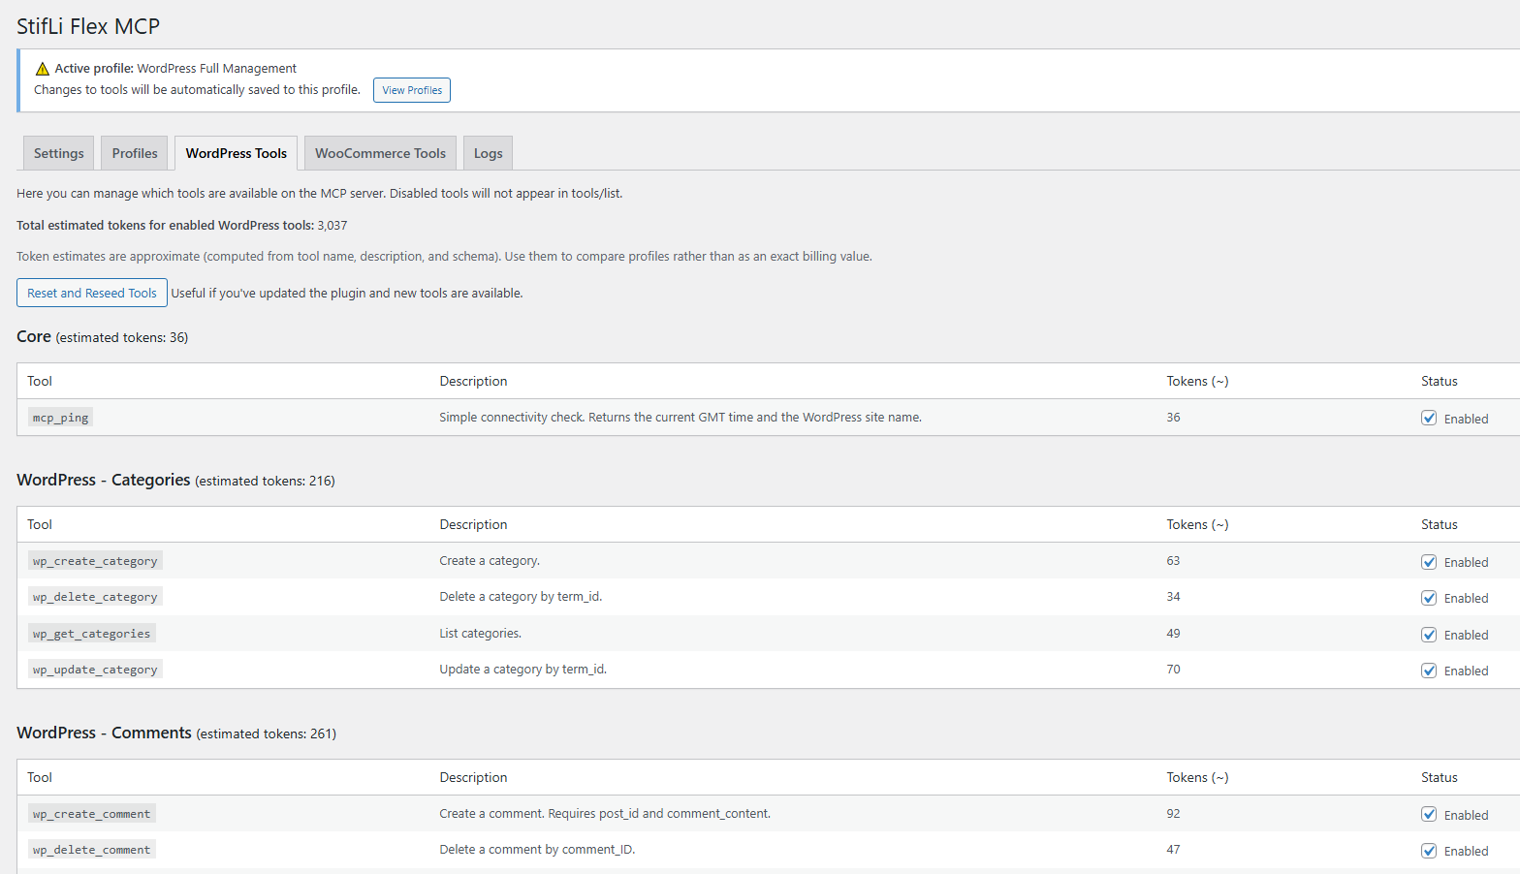Viewport: 1520px width, 874px height.
Task: Toggle the wp_create_comment Enabled checkbox
Action: (x=1428, y=814)
